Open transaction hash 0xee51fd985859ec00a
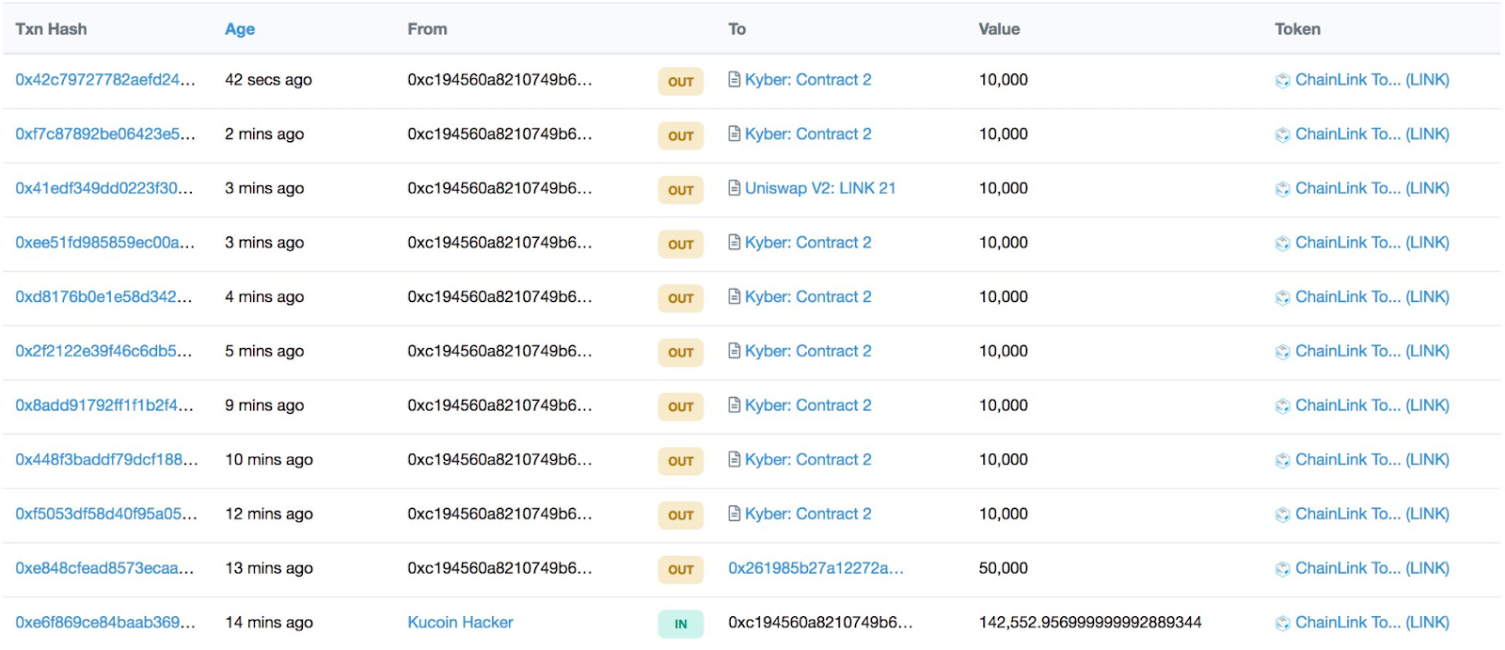 tap(105, 243)
